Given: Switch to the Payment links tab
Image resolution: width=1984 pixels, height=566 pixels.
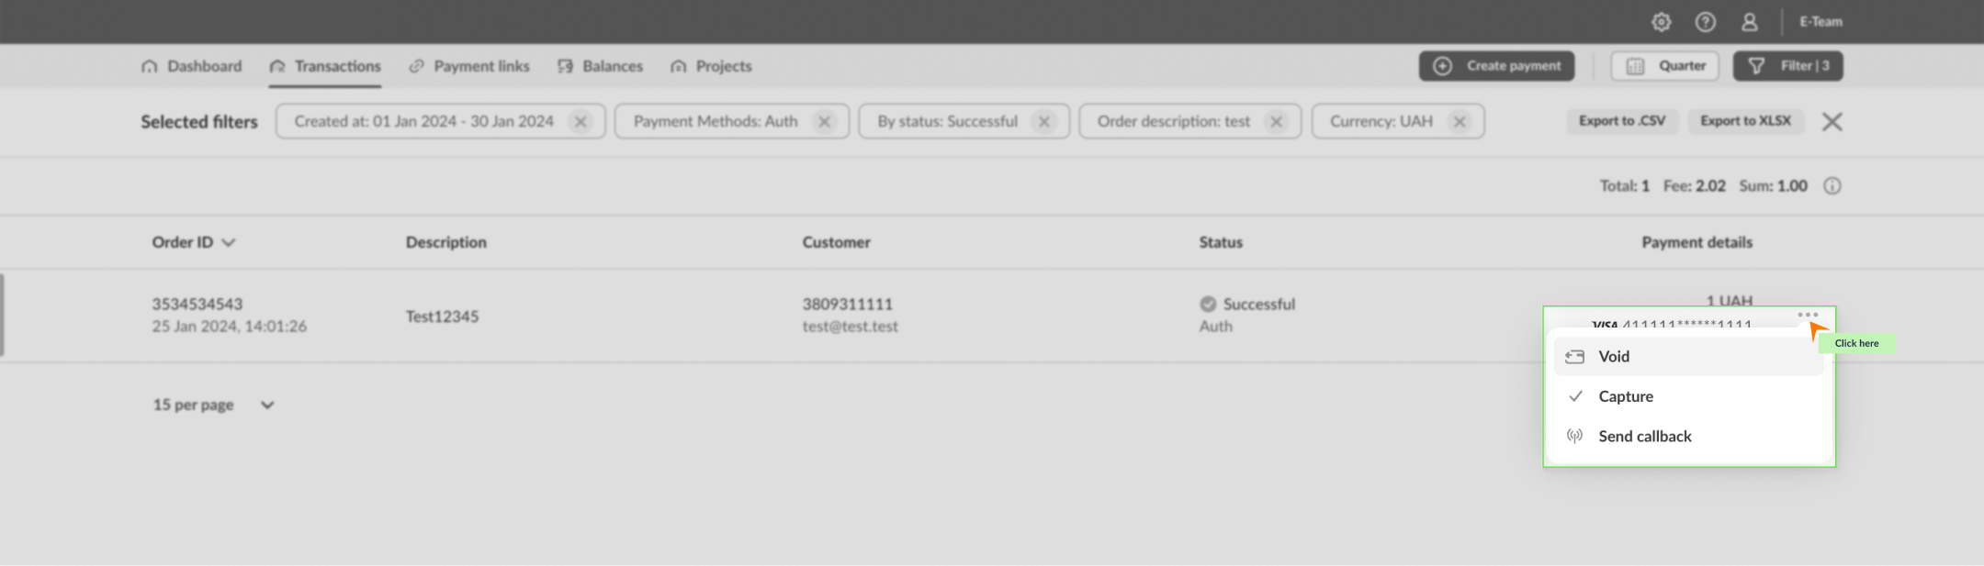Looking at the screenshot, I should point(469,66).
